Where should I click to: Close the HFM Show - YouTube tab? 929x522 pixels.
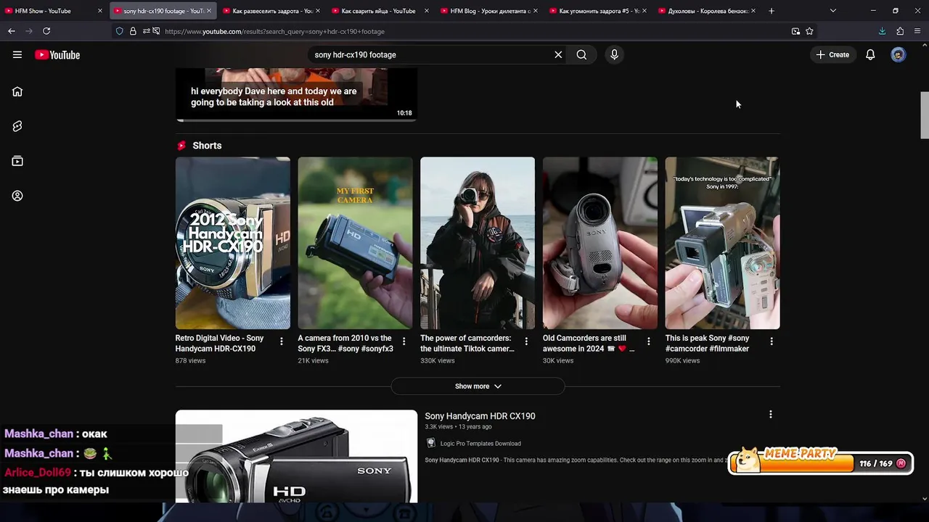click(100, 11)
